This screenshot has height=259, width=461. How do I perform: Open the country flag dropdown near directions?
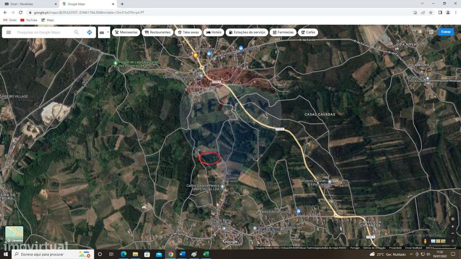[104, 32]
